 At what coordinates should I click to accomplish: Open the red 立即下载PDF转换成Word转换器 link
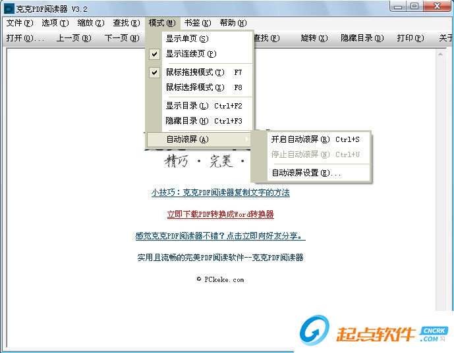(x=220, y=214)
